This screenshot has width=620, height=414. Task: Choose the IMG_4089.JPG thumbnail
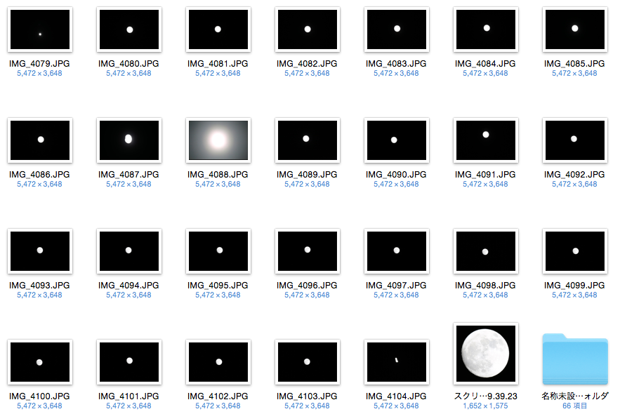[308, 140]
